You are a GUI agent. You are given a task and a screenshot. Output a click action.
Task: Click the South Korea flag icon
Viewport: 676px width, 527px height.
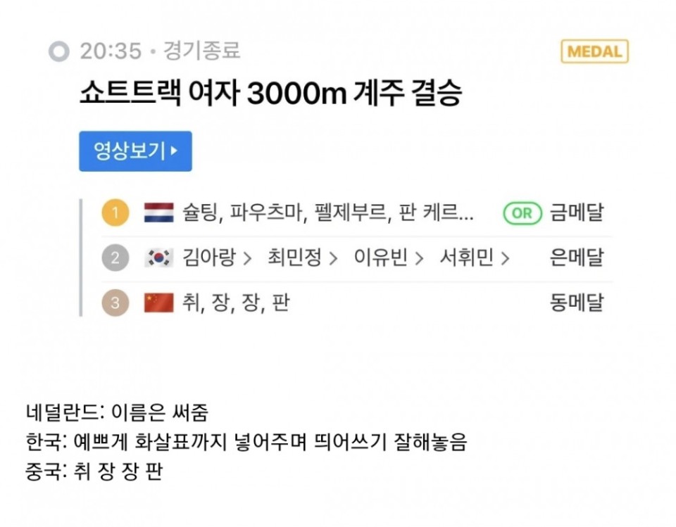(159, 258)
